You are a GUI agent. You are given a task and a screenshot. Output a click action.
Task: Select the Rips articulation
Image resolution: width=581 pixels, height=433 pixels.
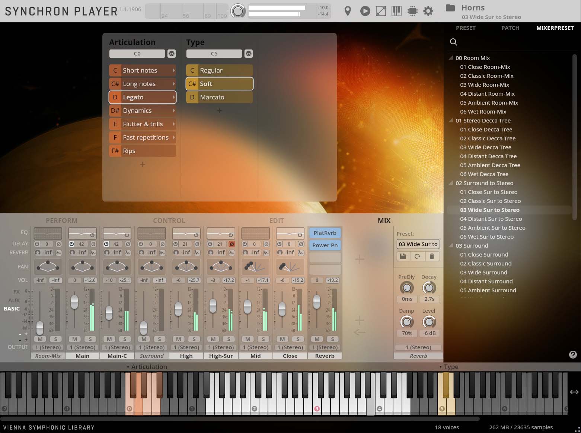[x=143, y=151]
